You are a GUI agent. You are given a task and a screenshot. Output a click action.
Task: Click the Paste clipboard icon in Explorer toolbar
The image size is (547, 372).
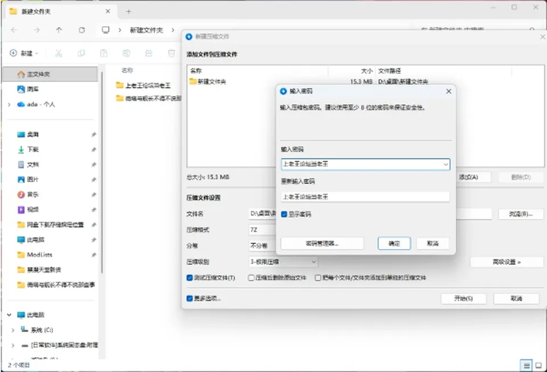point(104,53)
